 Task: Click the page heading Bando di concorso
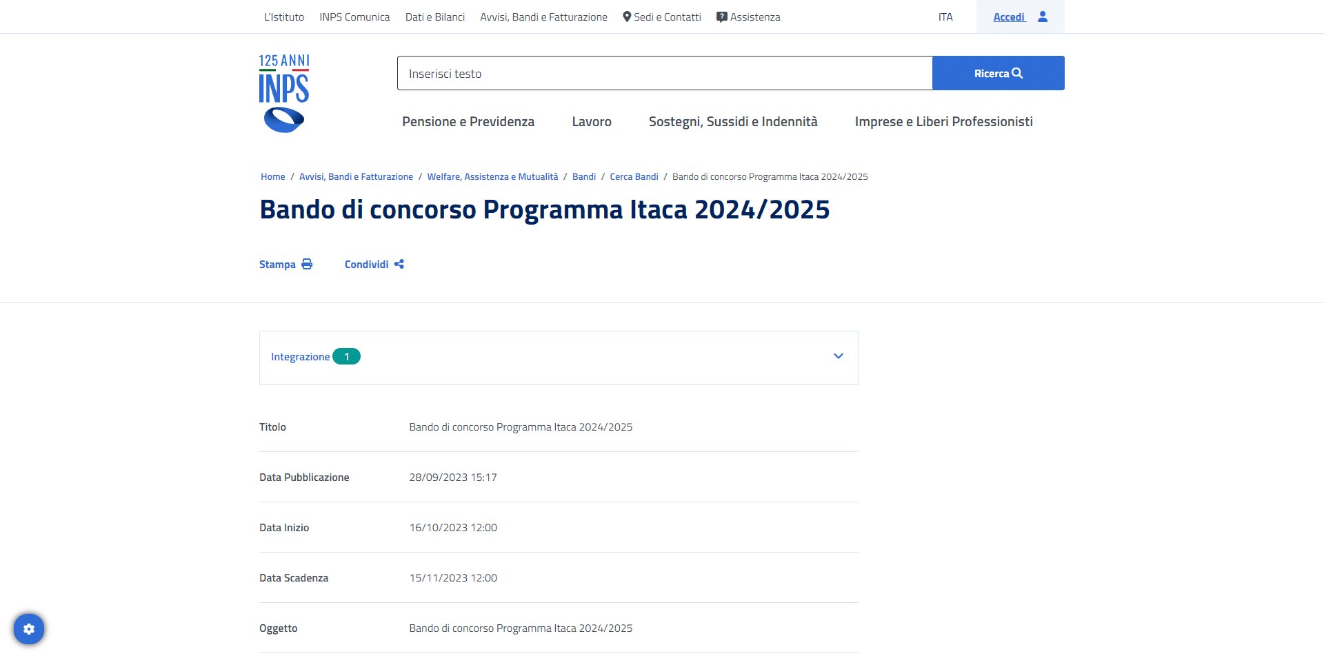(x=545, y=209)
